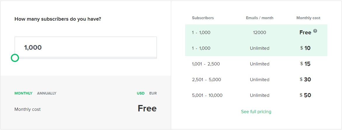Click the $50 monthly cost price
The height and width of the screenshot is (130, 342).
coord(305,95)
